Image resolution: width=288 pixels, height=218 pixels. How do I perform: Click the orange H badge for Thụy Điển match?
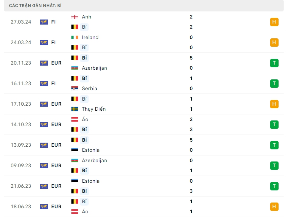(x=274, y=104)
